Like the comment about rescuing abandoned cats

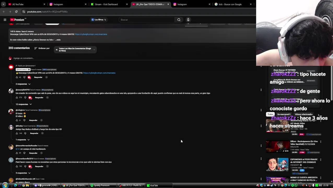pyautogui.click(x=17, y=98)
